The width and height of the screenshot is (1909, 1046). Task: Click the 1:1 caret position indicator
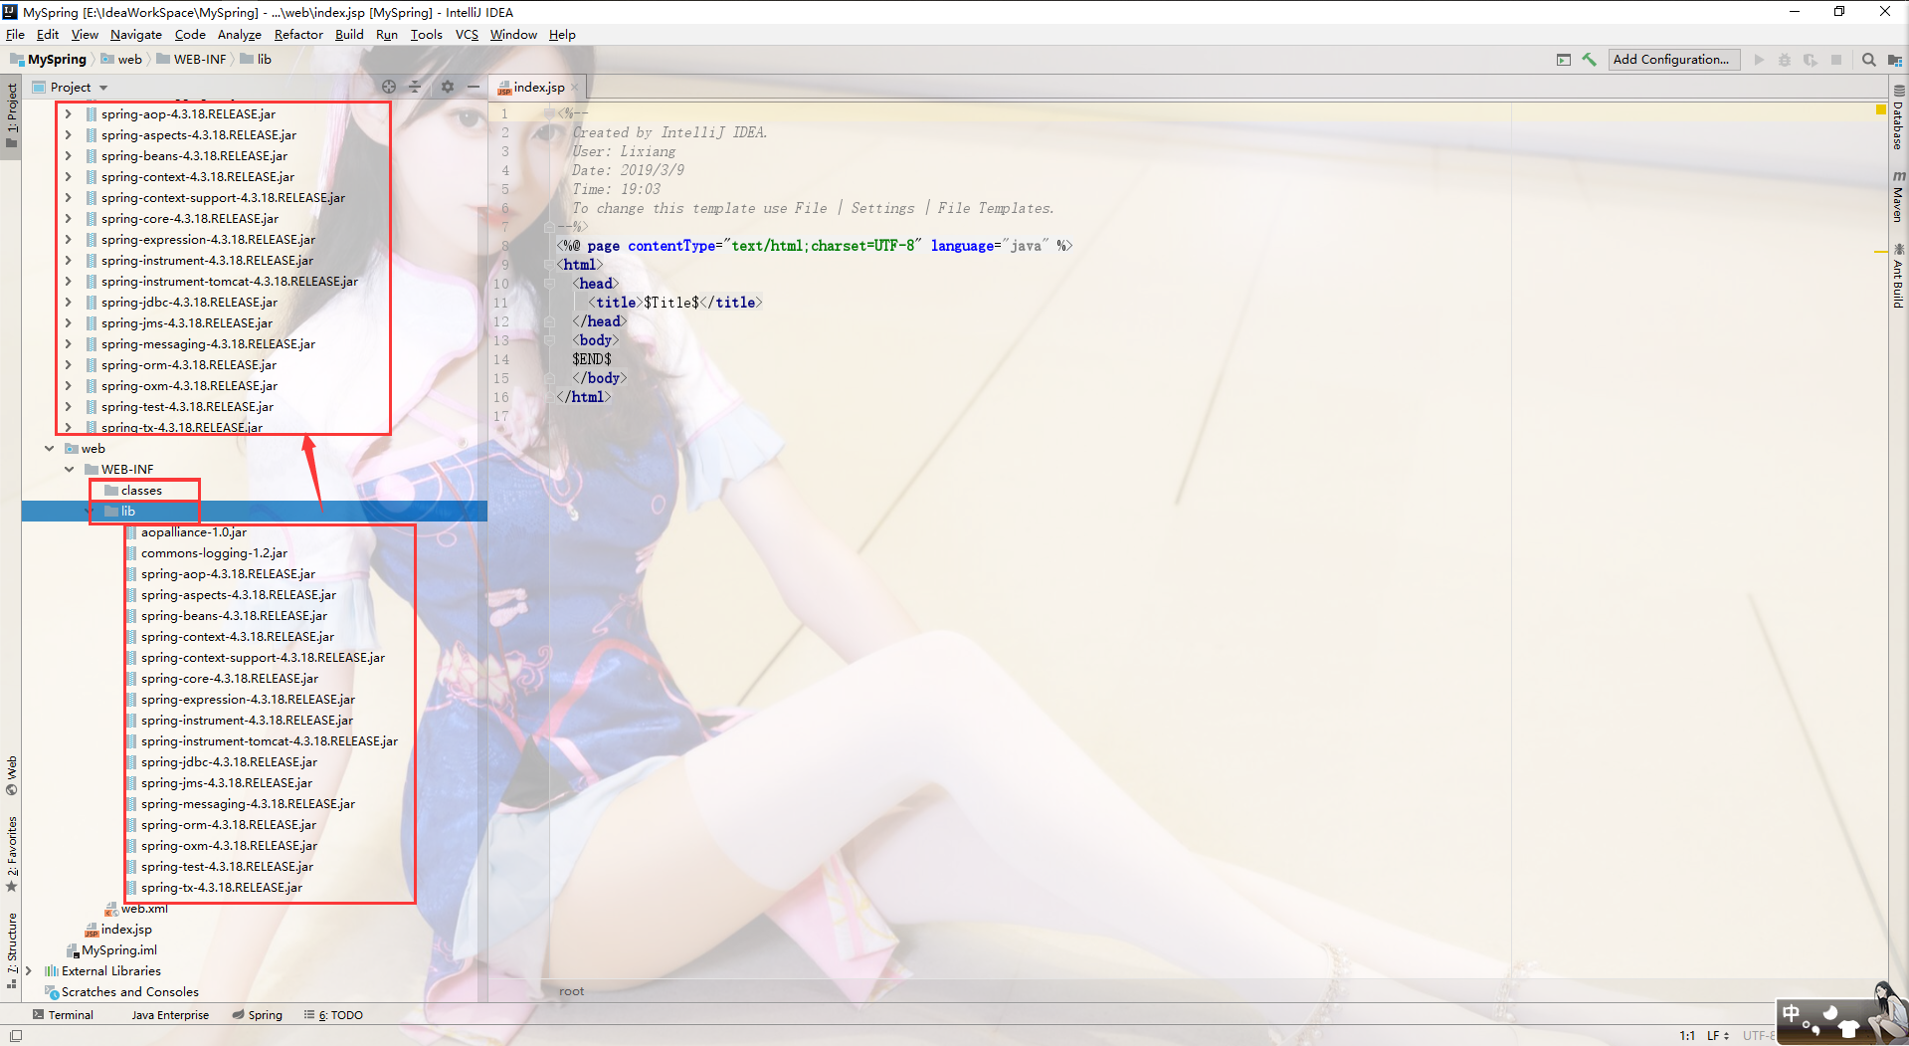click(1687, 1036)
